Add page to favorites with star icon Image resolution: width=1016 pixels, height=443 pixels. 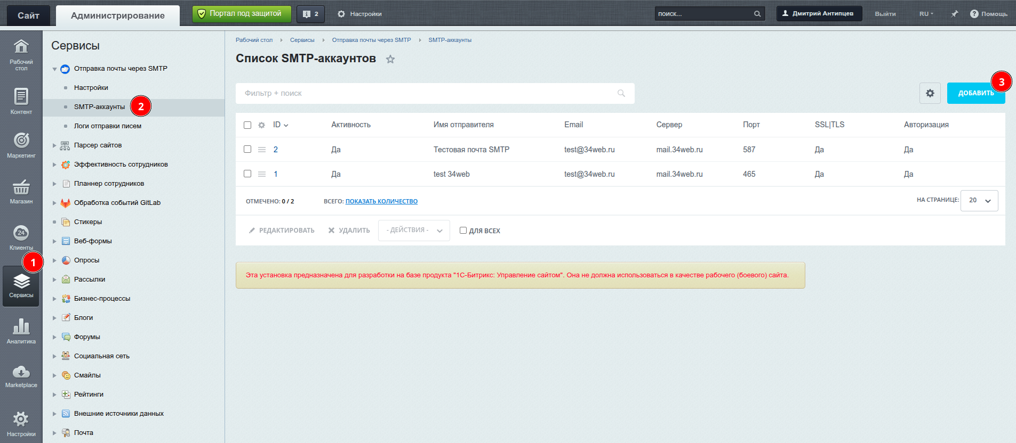(x=390, y=59)
